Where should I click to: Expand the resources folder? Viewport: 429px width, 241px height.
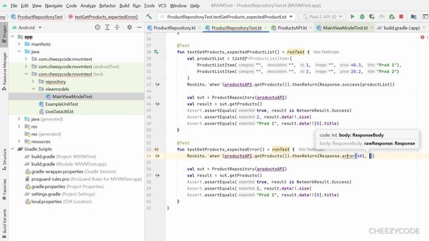[19, 141]
